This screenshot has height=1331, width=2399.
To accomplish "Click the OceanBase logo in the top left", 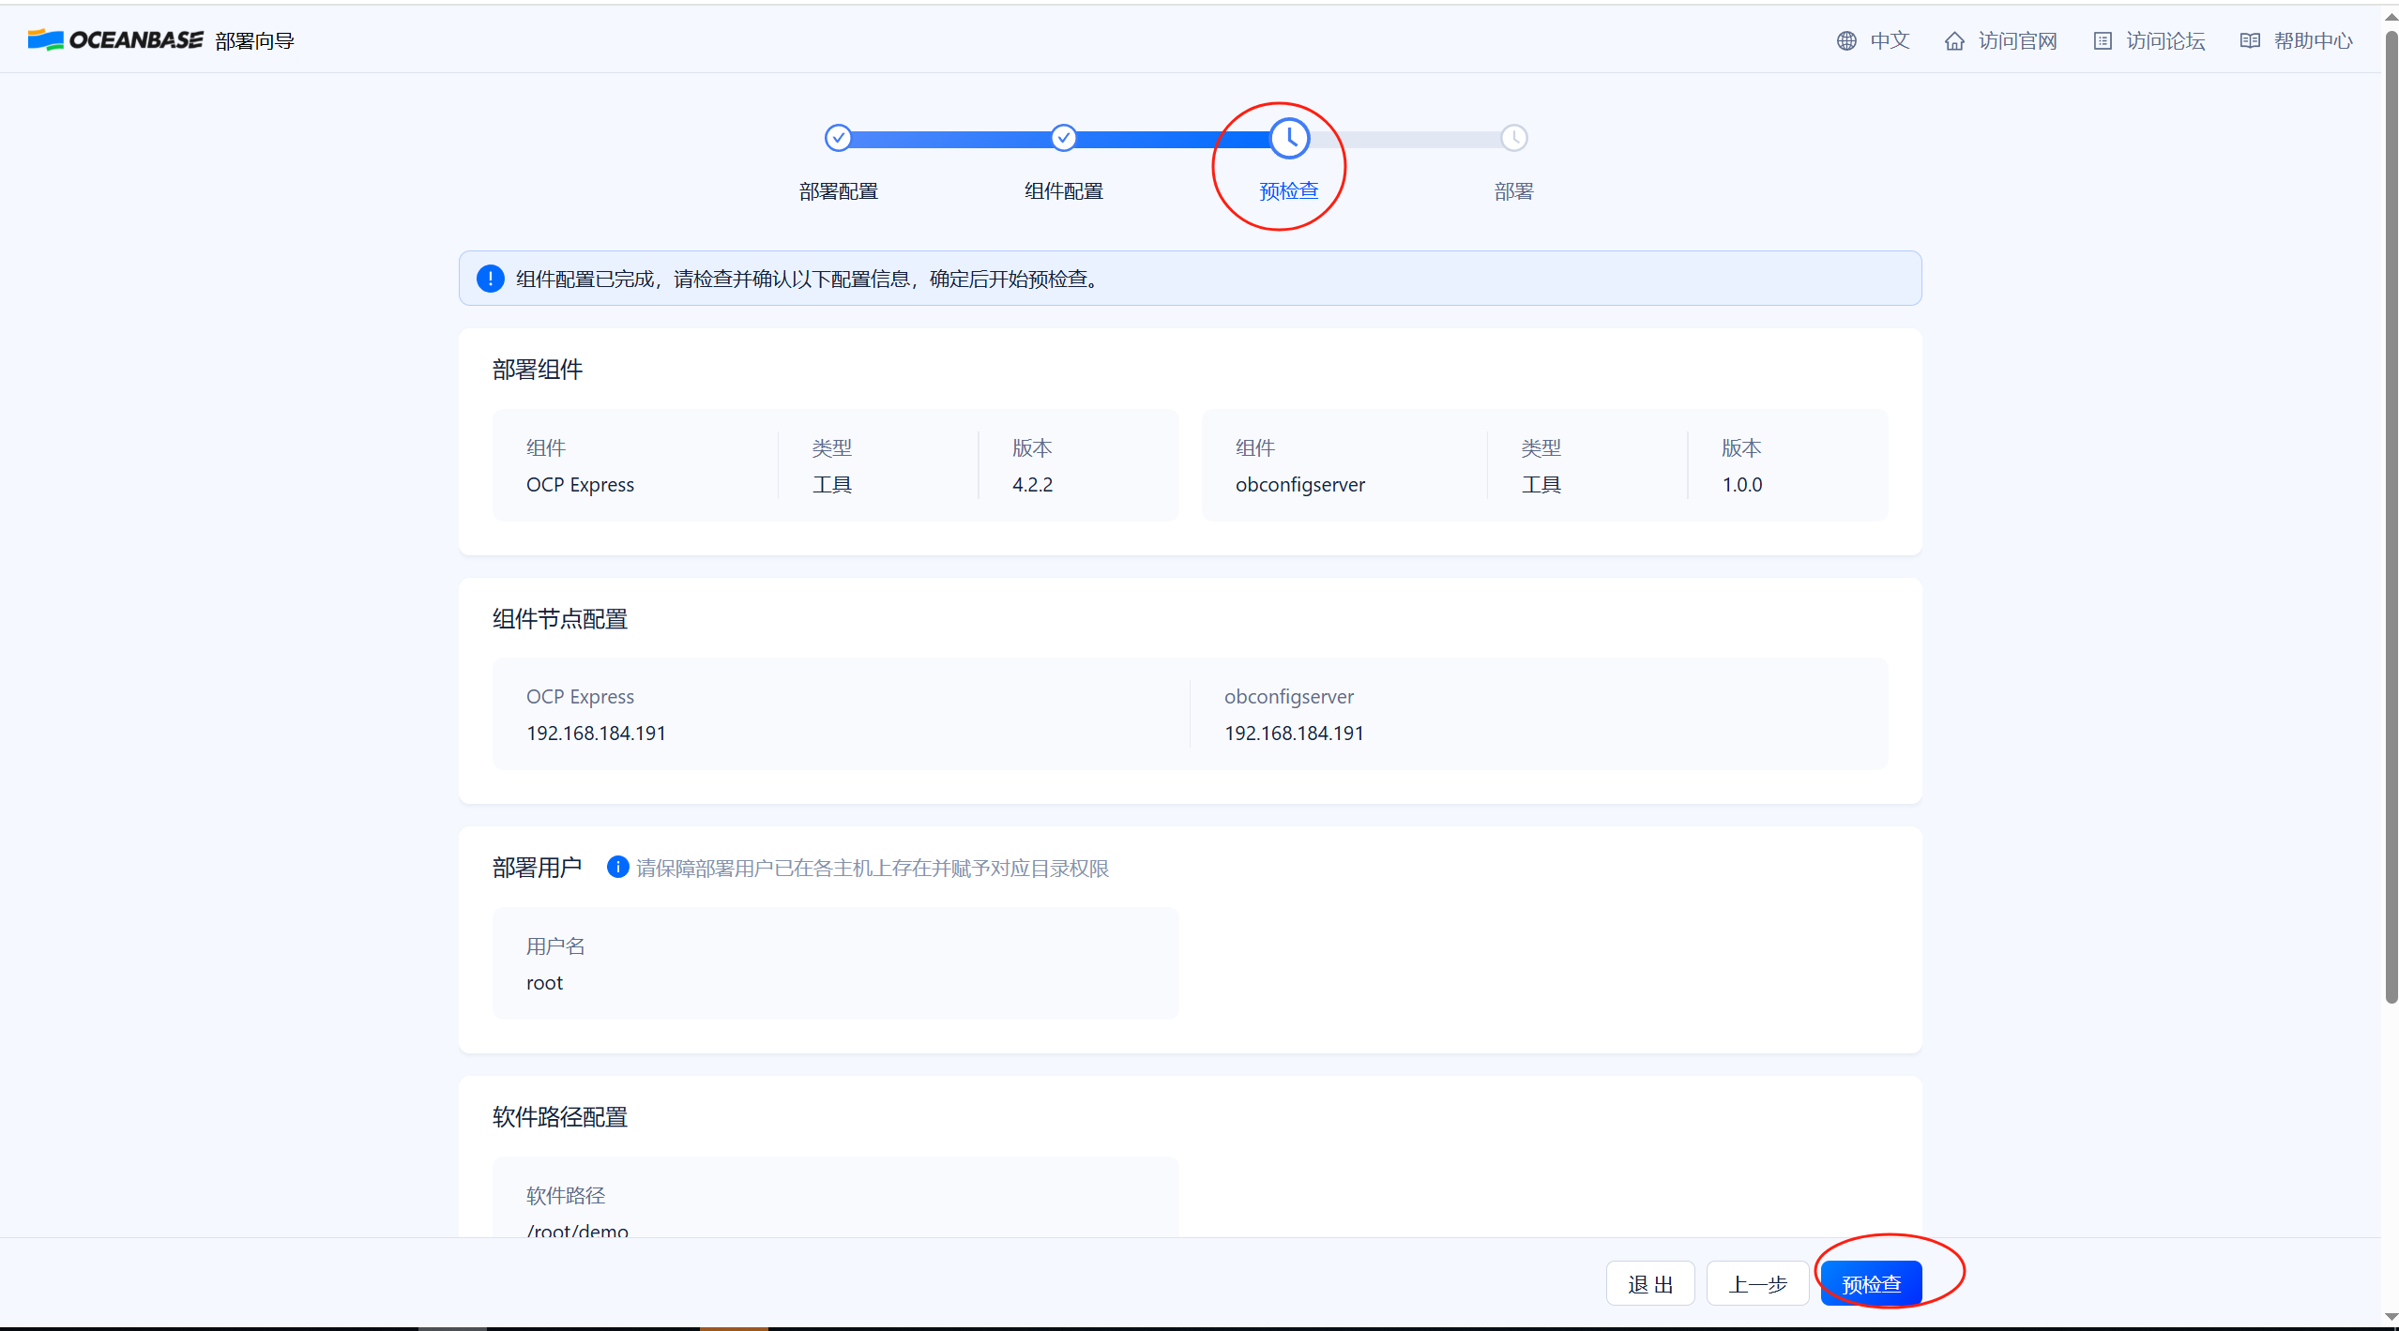I will coord(113,39).
